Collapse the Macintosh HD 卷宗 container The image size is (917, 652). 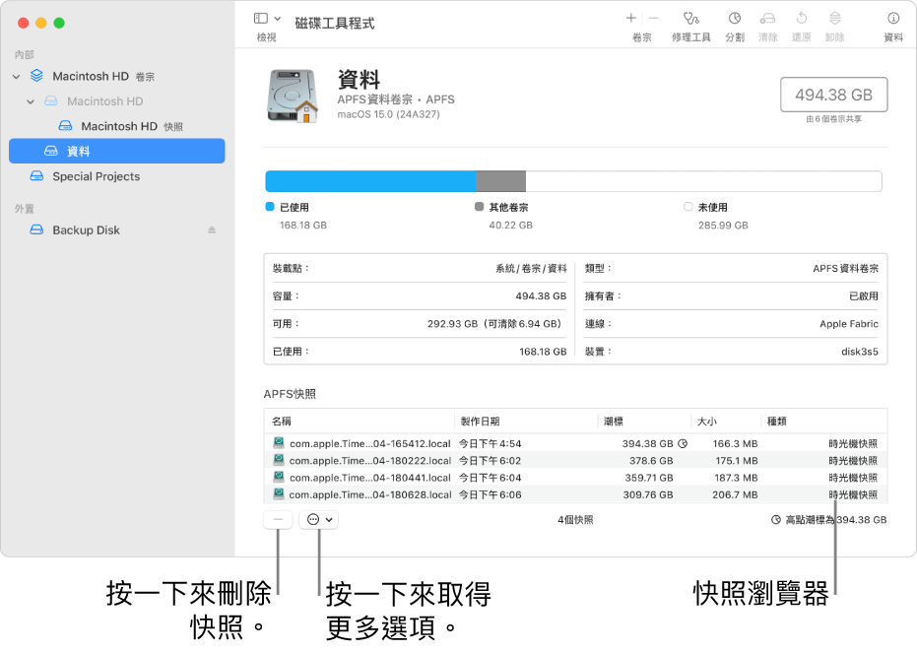coord(17,77)
